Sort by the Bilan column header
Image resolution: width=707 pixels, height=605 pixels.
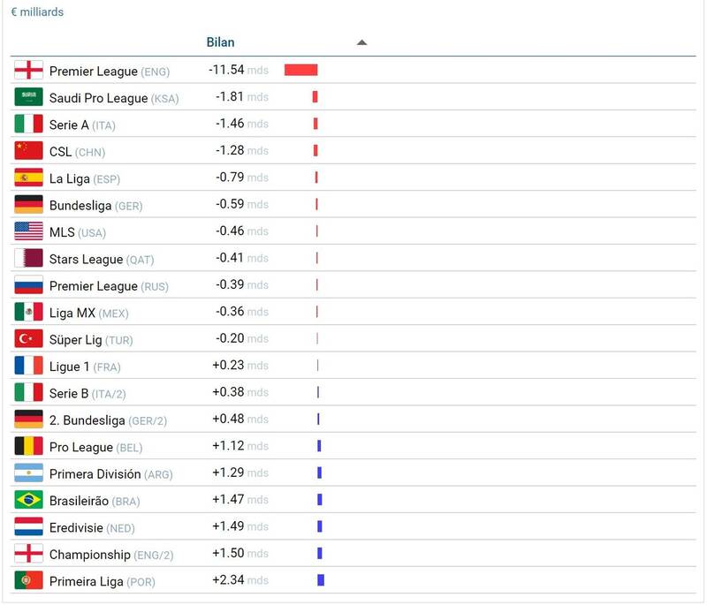220,42
